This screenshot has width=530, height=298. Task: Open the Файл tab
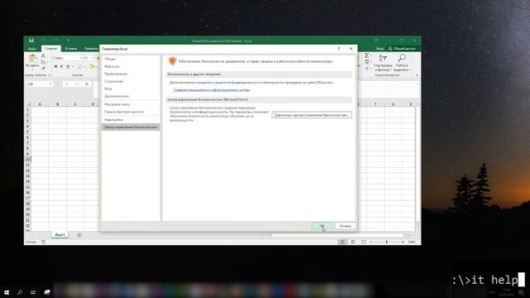point(32,49)
